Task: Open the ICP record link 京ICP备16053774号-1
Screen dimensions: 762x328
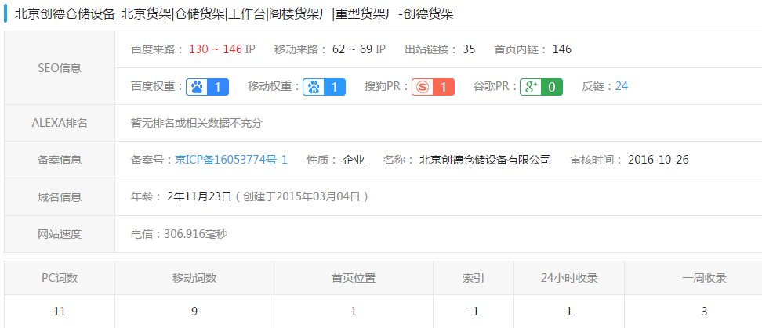Action: 230,160
